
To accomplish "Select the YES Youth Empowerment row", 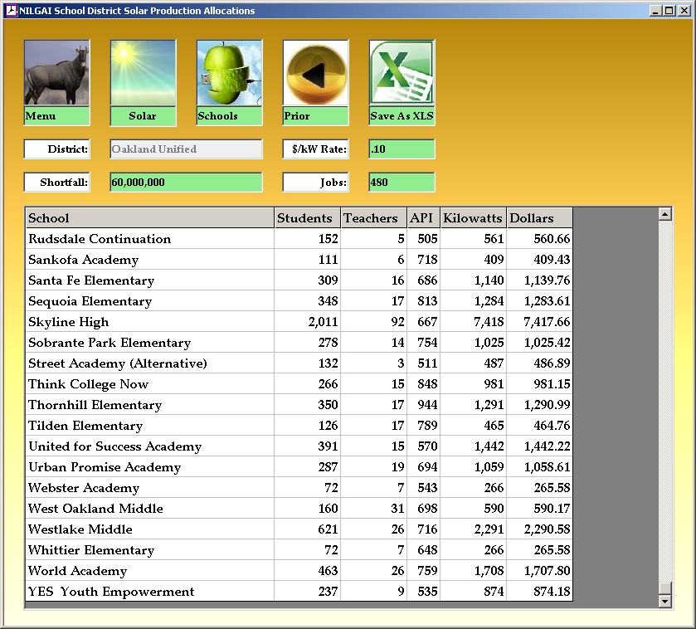I will (x=299, y=592).
